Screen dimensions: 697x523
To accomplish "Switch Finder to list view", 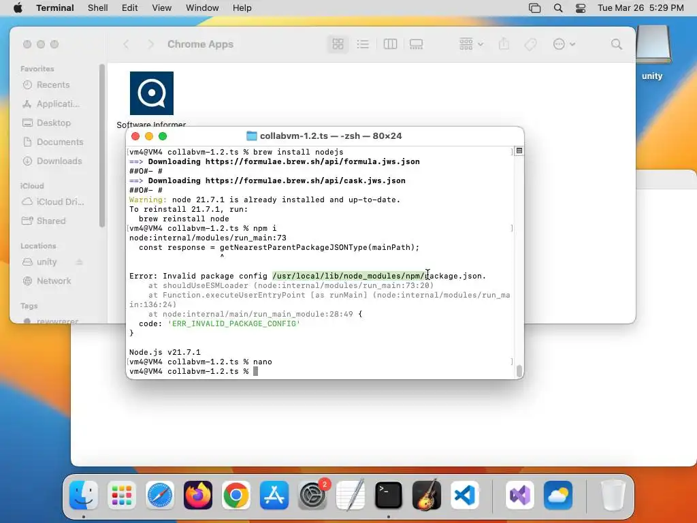I will tap(363, 44).
